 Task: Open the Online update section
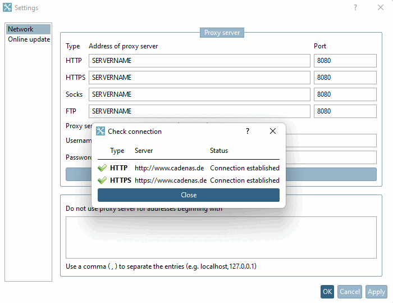coord(29,39)
